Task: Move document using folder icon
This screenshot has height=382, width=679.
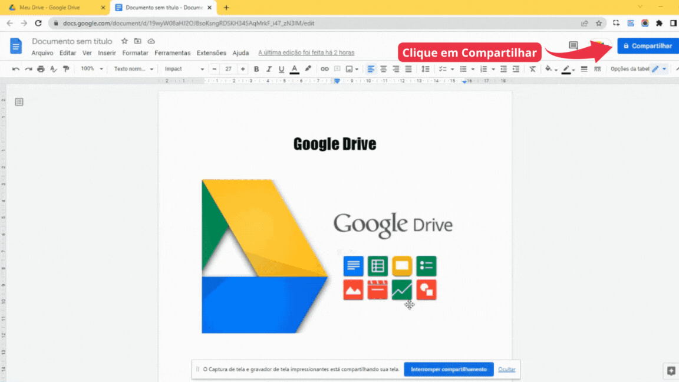Action: coord(138,41)
